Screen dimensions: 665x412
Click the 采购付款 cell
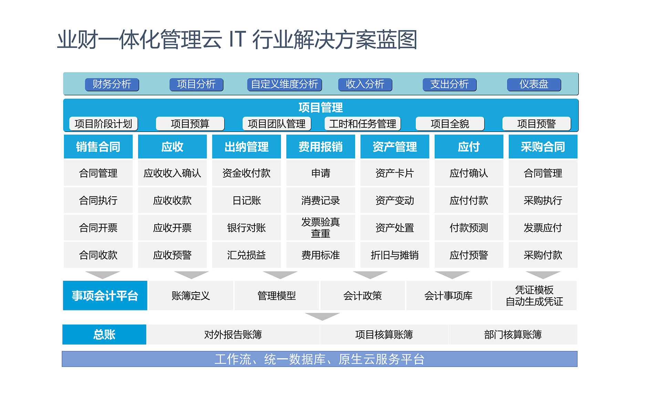543,255
